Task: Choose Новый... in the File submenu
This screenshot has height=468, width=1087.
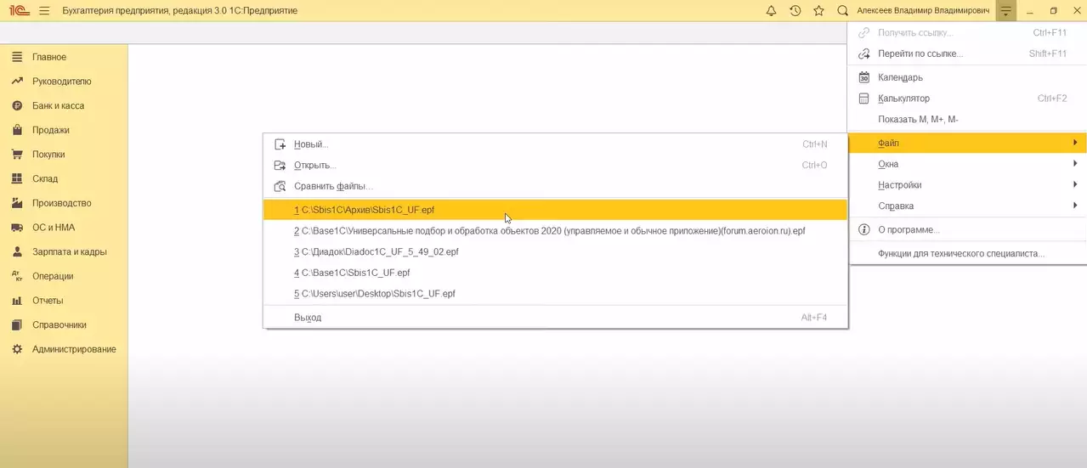Action: point(555,144)
